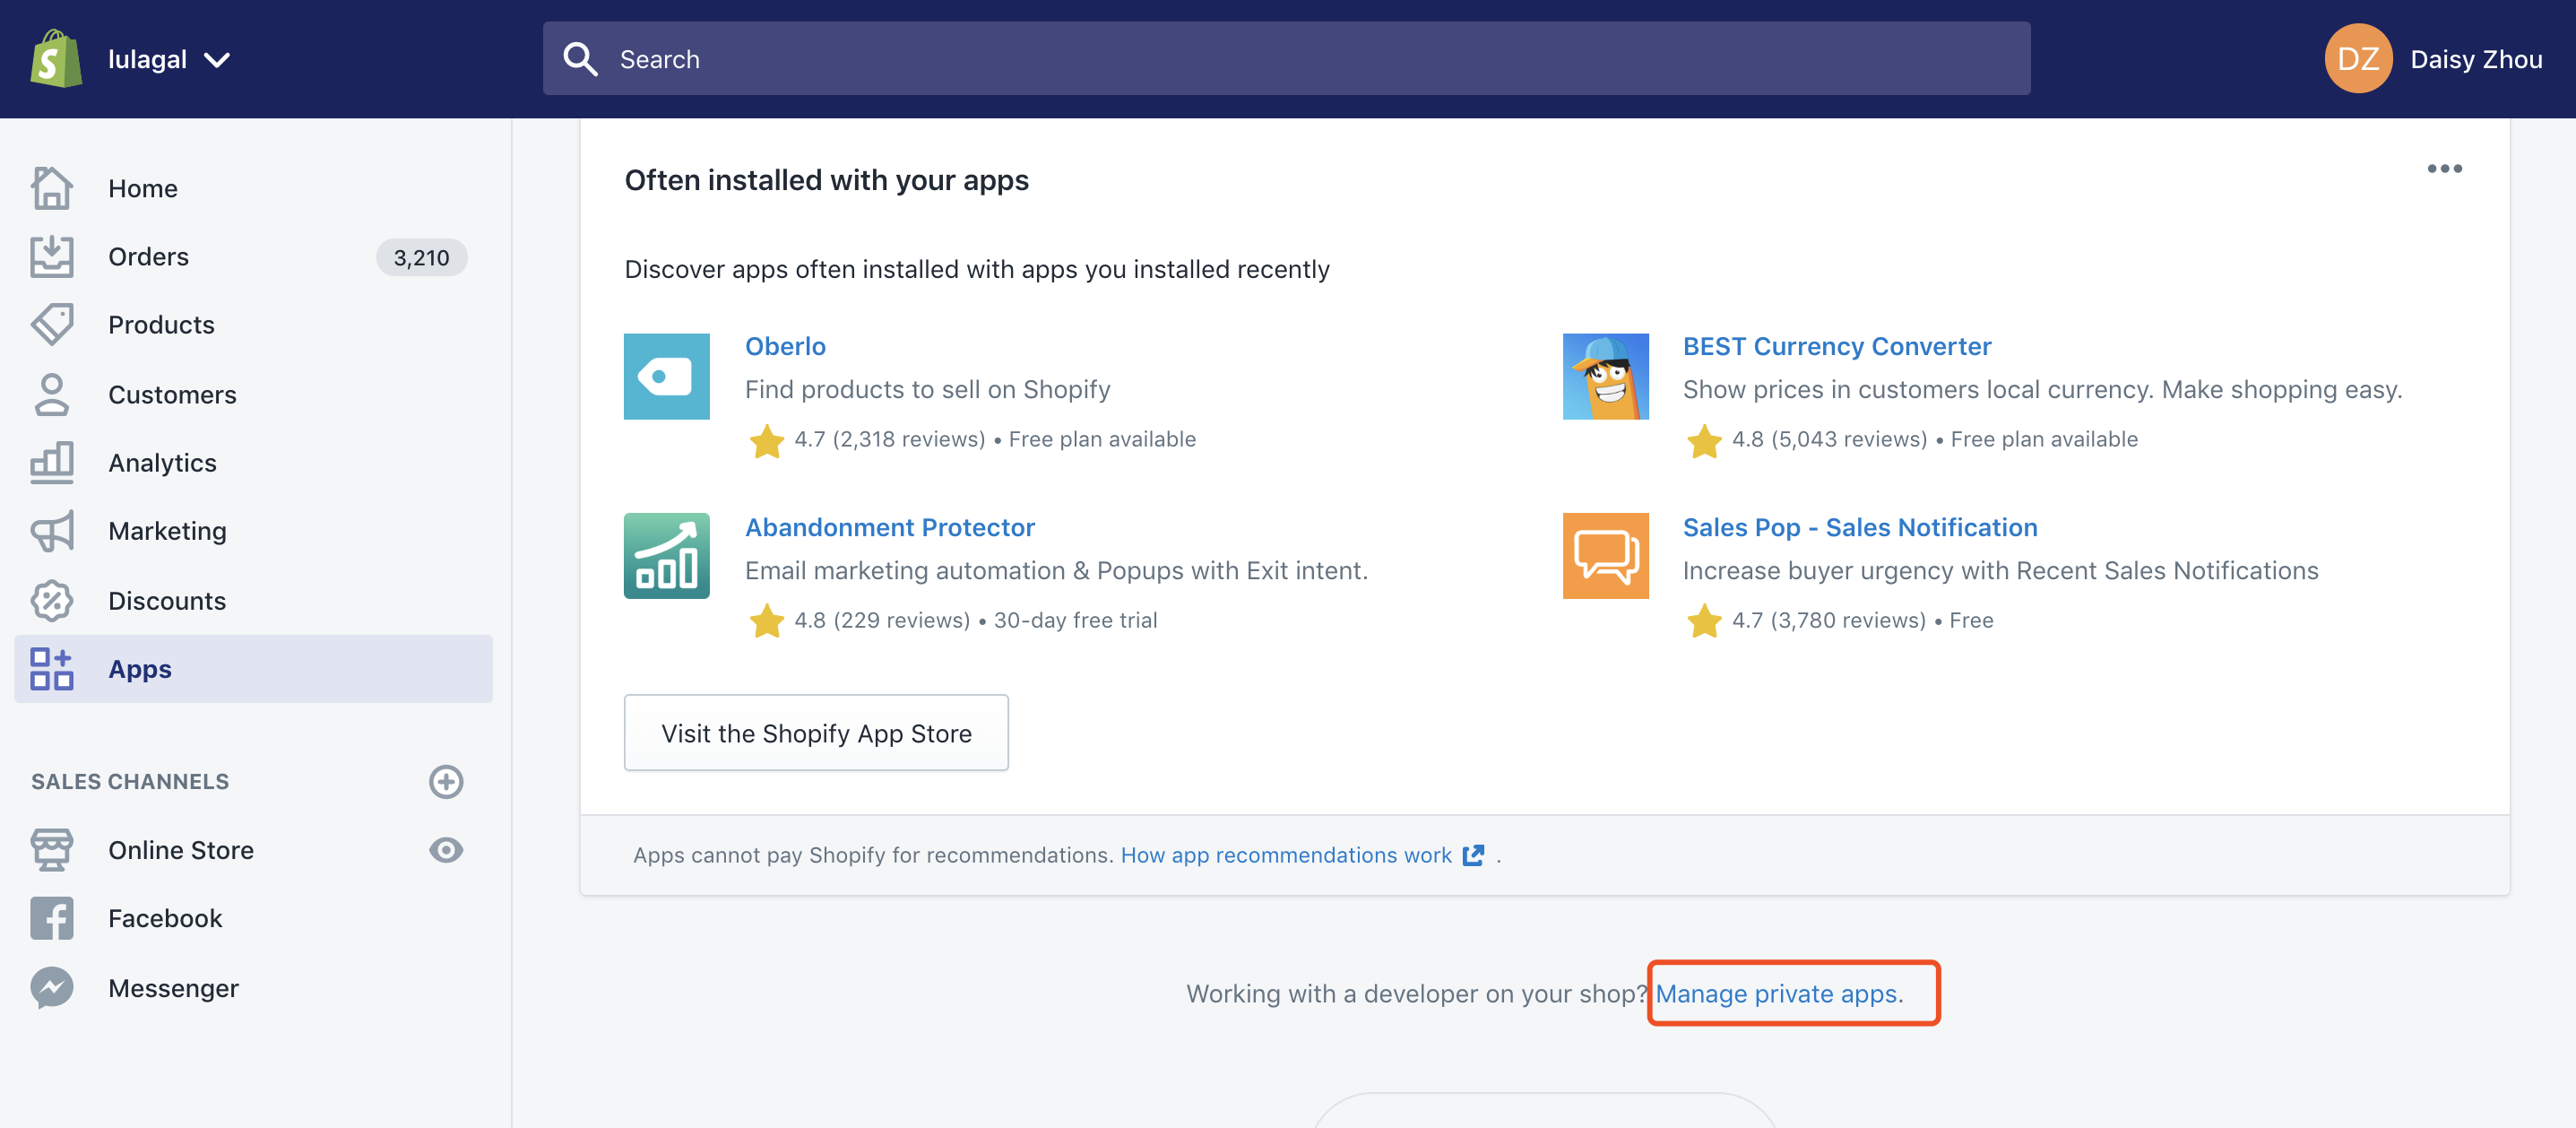Click the lulagal store name

pos(147,60)
